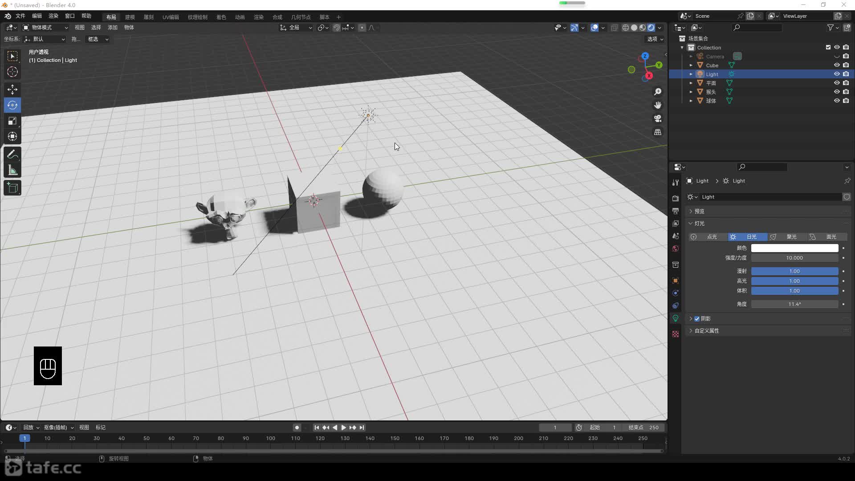855x481 pixels.
Task: Disable Cube in renders camera icon
Action: [846, 65]
